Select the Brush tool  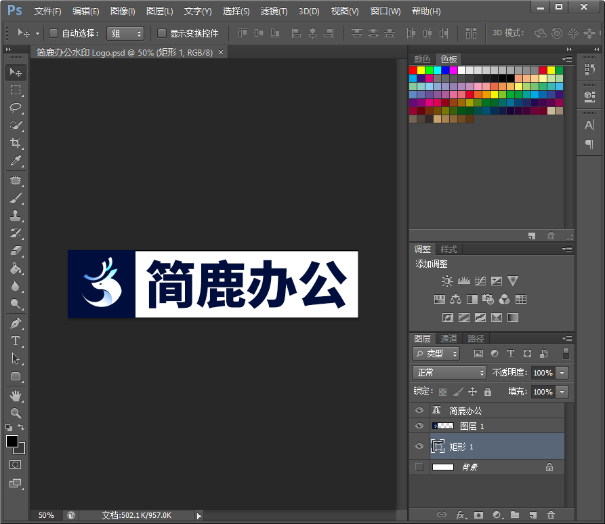tap(15, 197)
